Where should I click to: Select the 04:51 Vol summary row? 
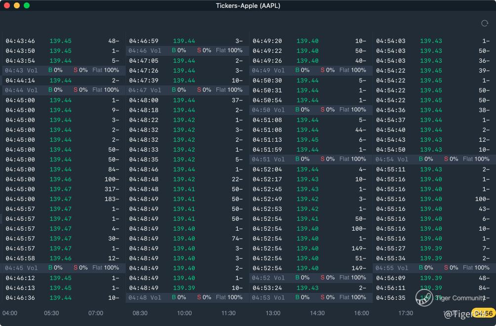(x=311, y=159)
